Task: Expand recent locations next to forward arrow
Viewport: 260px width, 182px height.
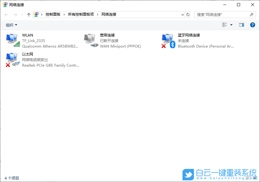Action: coord(22,14)
